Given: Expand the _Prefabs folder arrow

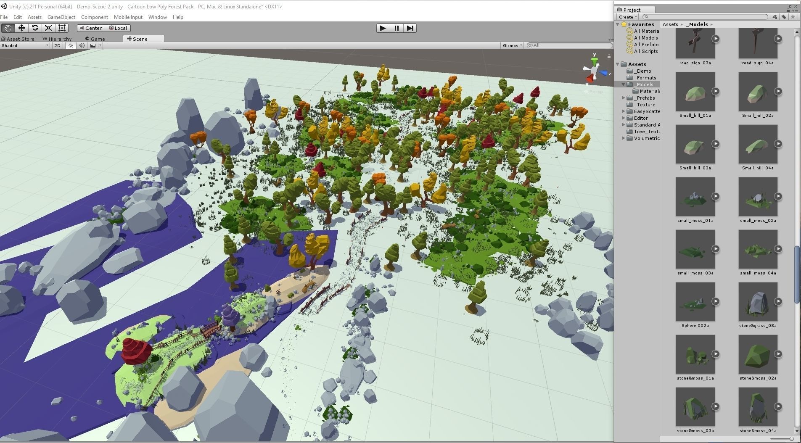Looking at the screenshot, I should [624, 98].
